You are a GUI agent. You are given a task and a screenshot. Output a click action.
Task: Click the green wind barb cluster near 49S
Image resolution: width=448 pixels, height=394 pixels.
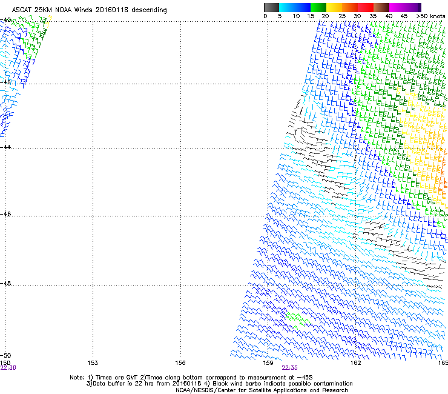point(297,321)
